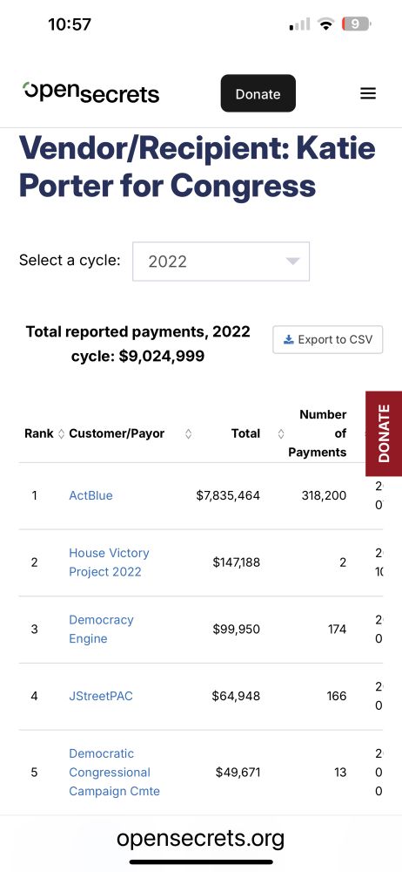The height and width of the screenshot is (872, 402).
Task: Sort table by Rank arrows
Action: click(61, 433)
